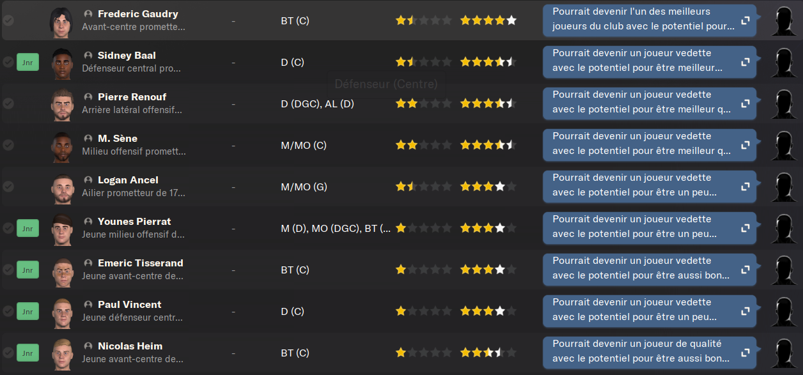Click the scout silhouette icon in M. Sène's row
Image resolution: width=803 pixels, height=375 pixels.
click(x=784, y=145)
